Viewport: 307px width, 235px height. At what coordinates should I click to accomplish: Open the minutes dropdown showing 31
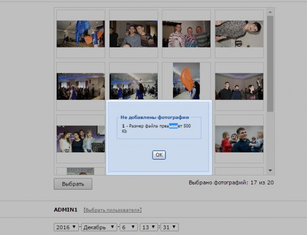coord(169,227)
